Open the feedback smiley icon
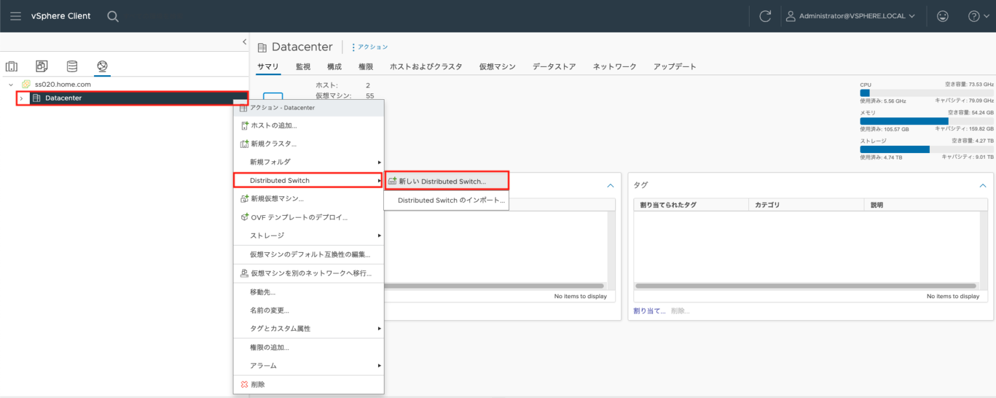996x398 pixels. (942, 16)
